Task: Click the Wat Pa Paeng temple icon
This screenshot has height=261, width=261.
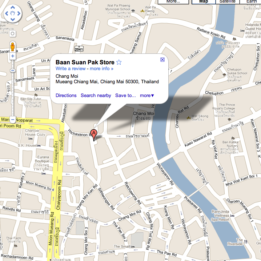Action: [142, 11]
